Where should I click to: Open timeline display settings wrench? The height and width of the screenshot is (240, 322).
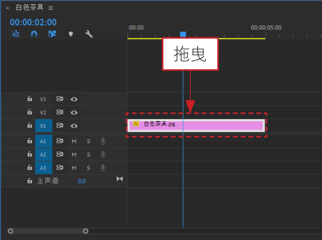point(89,34)
